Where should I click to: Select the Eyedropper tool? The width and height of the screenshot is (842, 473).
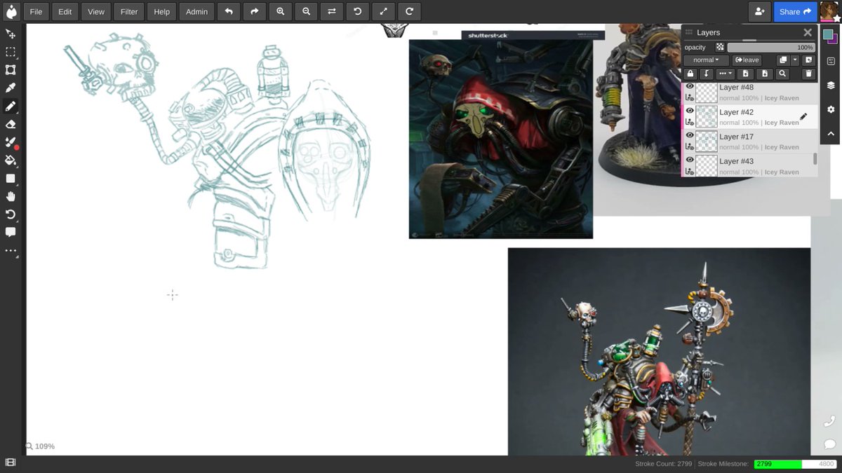pos(11,88)
